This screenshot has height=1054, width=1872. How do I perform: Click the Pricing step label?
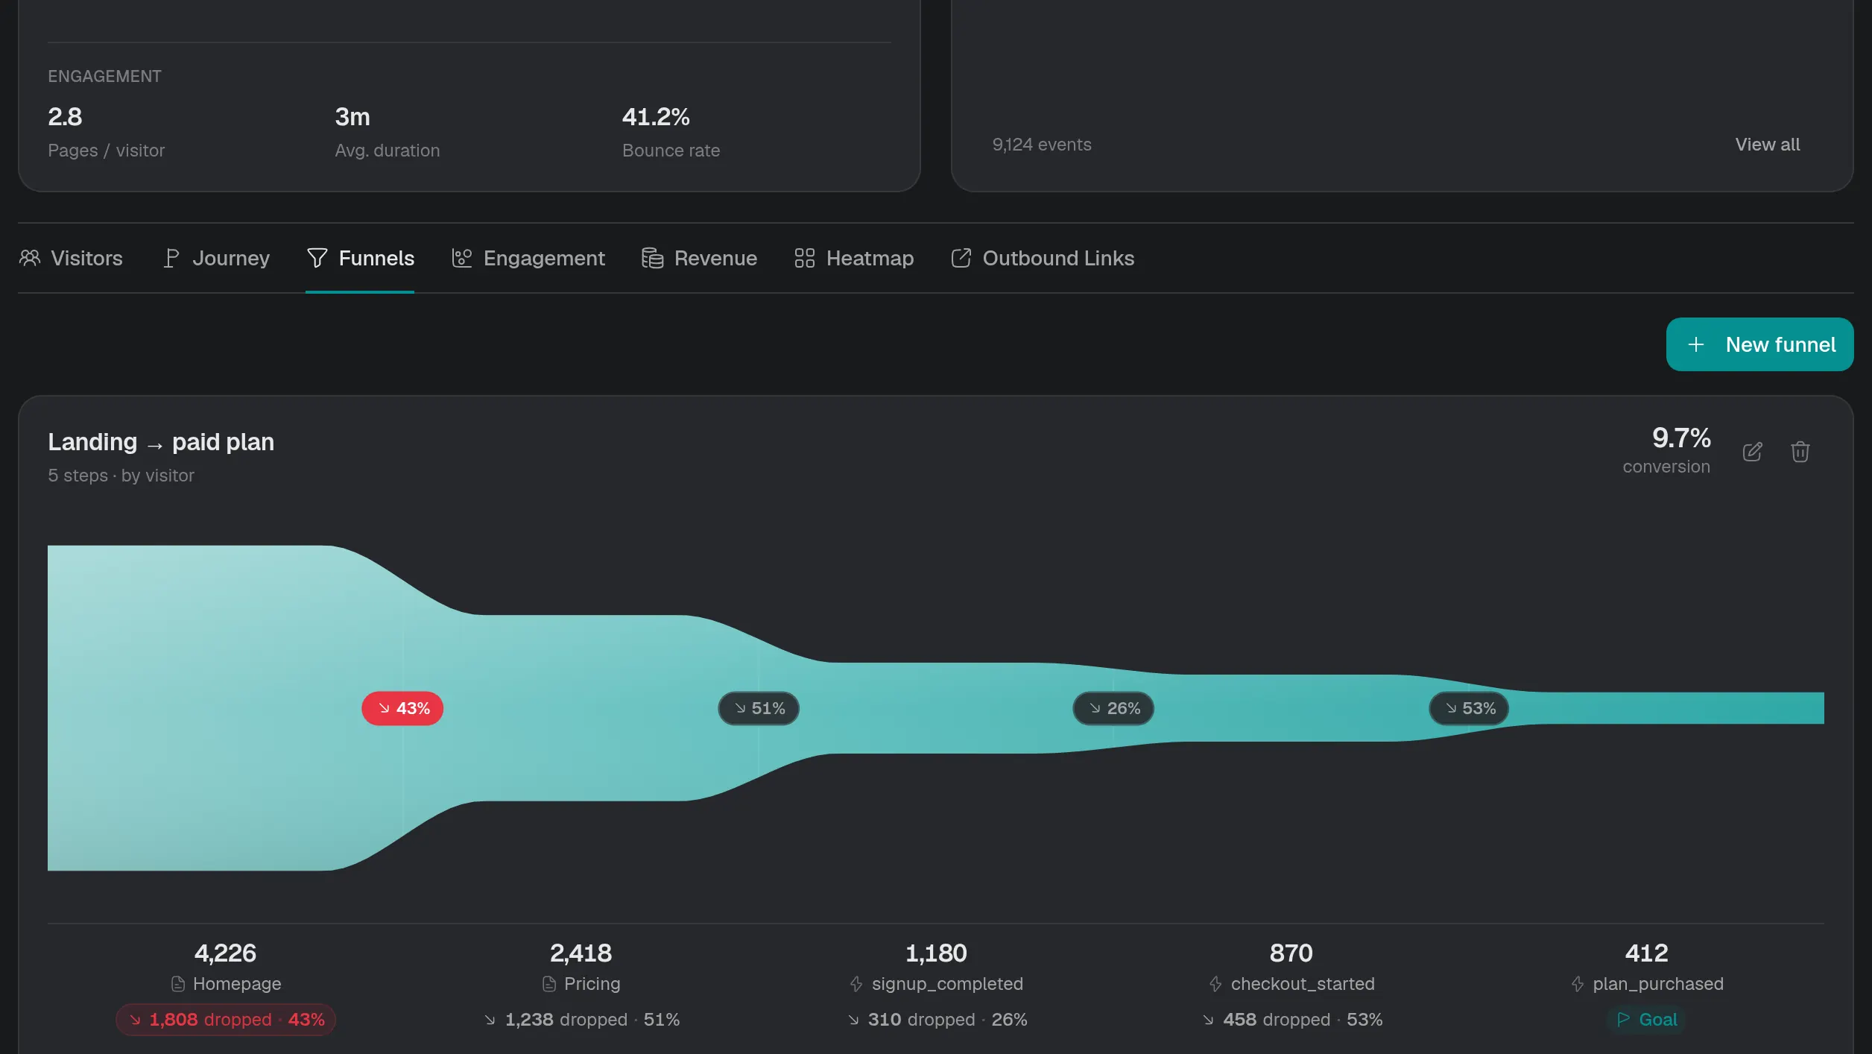point(592,984)
